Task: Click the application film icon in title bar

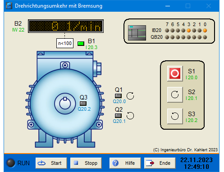Action: click(9, 6)
